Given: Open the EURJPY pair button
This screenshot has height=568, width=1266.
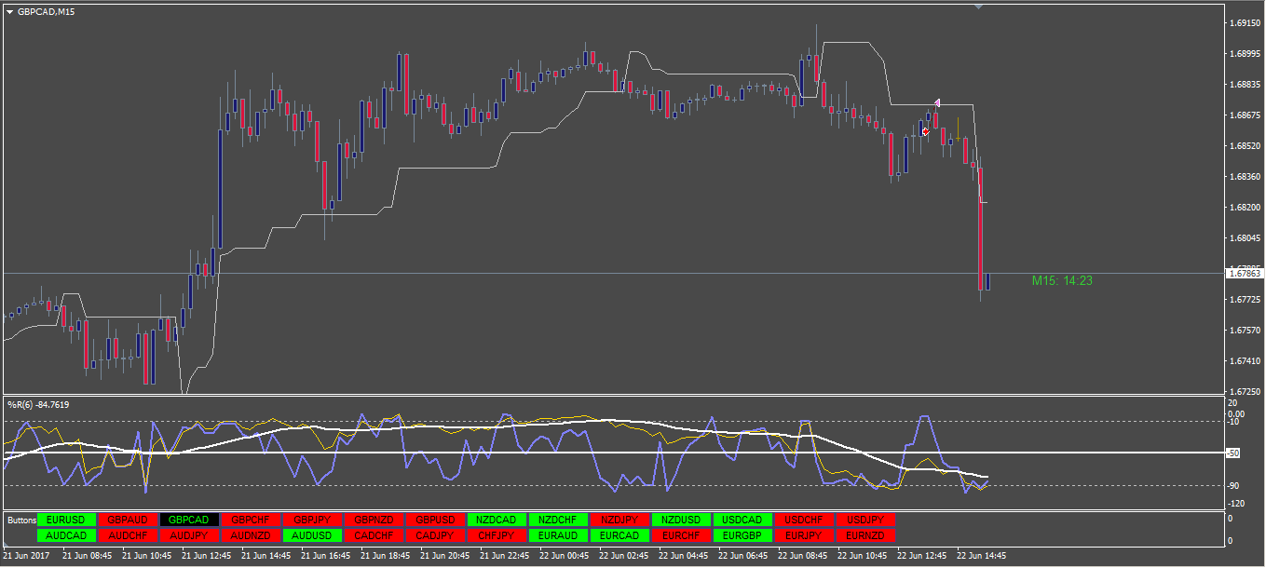Looking at the screenshot, I should click(804, 535).
